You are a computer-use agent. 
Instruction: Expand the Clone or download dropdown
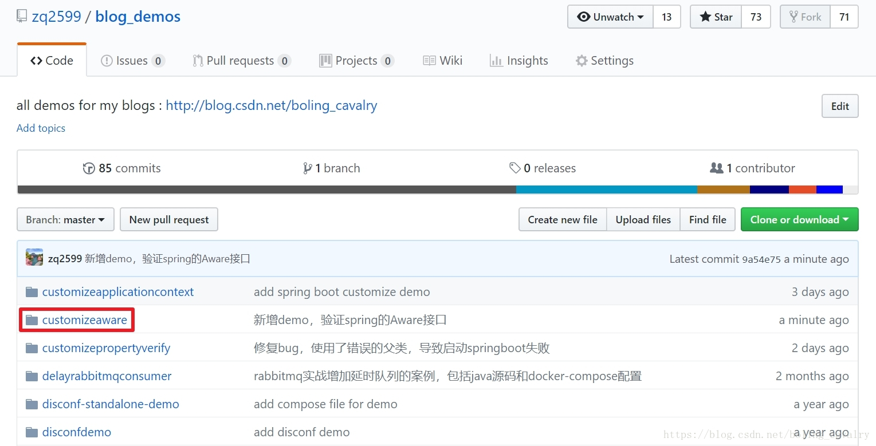800,220
